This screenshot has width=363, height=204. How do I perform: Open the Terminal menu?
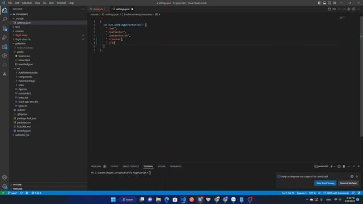click(61, 3)
